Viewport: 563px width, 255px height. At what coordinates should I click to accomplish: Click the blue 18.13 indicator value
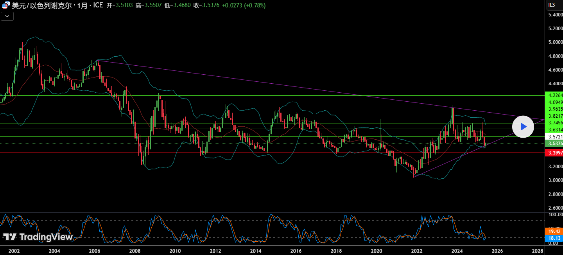click(x=554, y=238)
